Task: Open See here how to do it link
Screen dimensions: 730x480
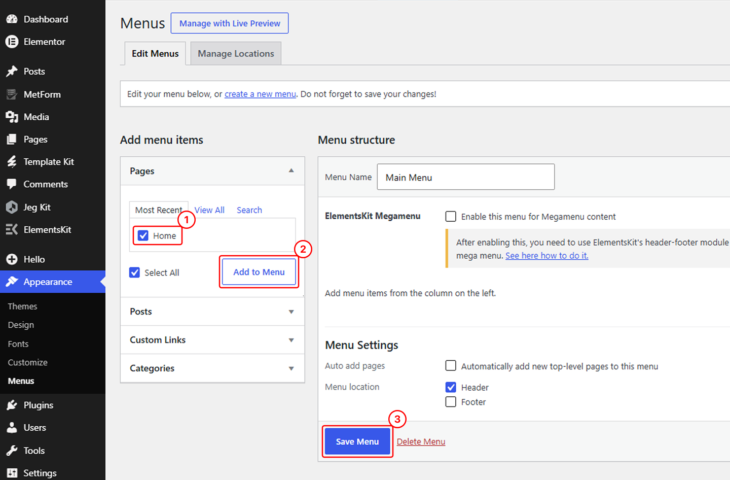Action: (547, 256)
